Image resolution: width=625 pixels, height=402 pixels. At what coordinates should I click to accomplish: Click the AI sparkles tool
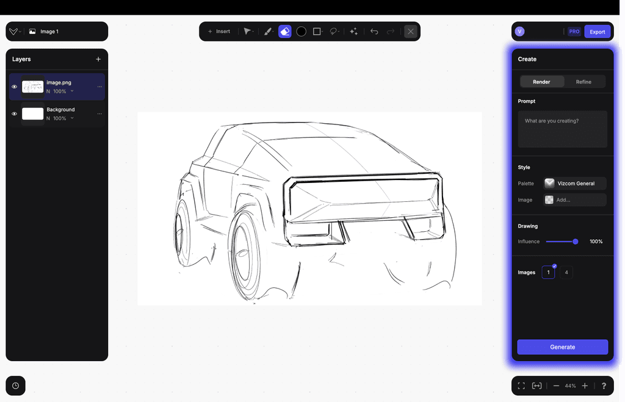pos(353,31)
